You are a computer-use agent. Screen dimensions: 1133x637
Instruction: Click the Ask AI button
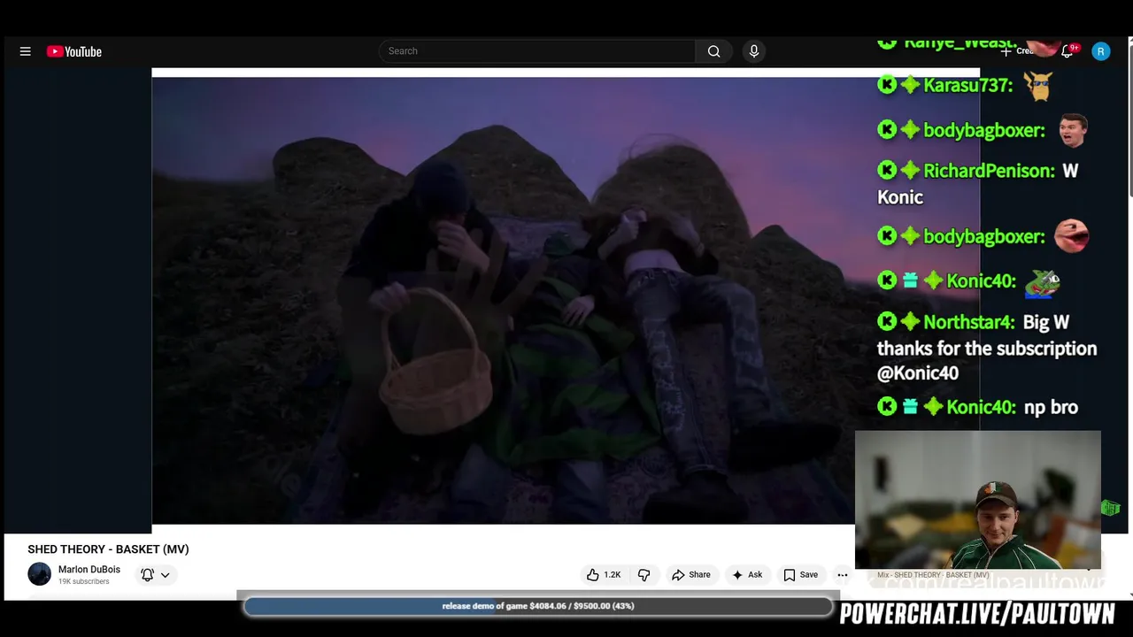pos(746,574)
